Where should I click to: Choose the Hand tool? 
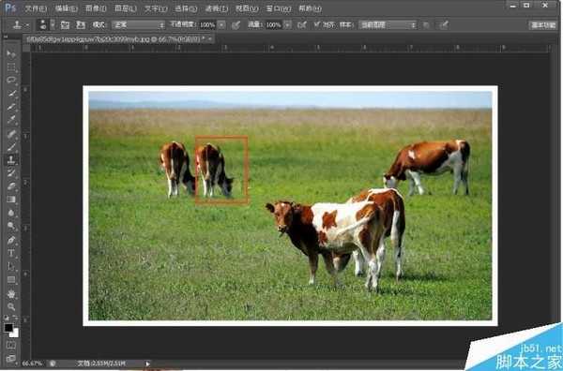click(x=11, y=294)
